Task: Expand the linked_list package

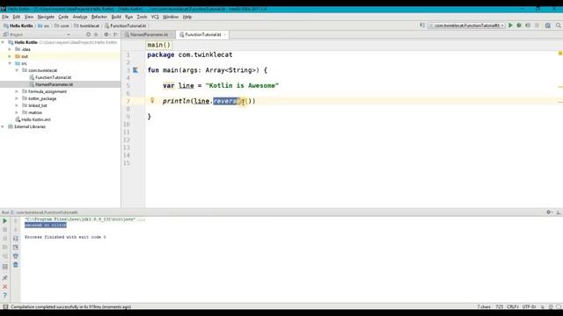Action: (x=17, y=105)
